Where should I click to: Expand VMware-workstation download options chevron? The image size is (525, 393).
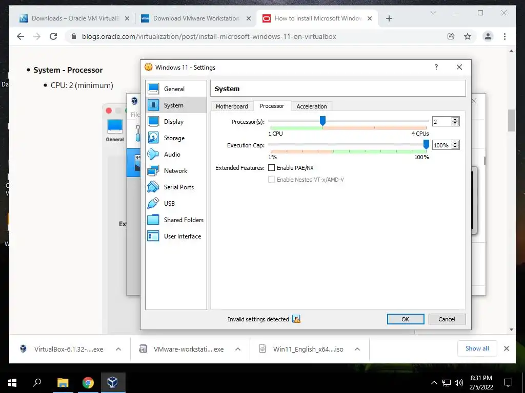click(238, 349)
